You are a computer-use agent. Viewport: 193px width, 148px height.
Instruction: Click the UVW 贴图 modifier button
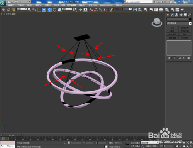pos(172,34)
